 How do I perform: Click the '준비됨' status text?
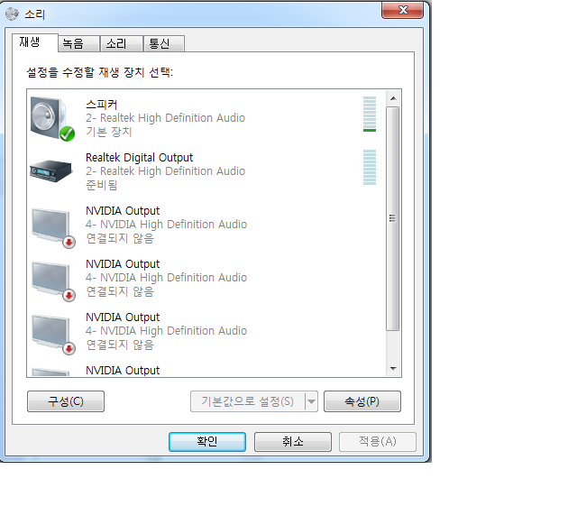pyautogui.click(x=102, y=185)
